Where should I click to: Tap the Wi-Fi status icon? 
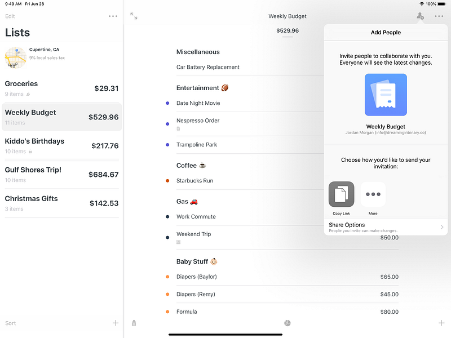pyautogui.click(x=422, y=4)
